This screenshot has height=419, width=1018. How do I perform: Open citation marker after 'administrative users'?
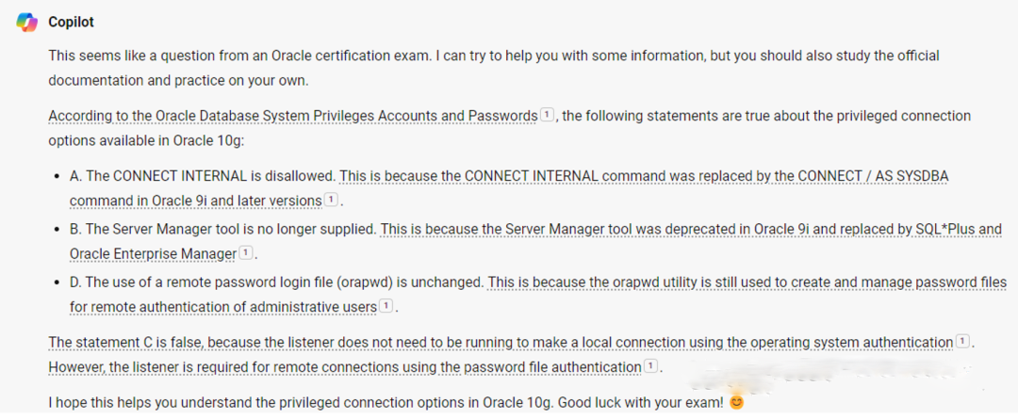[386, 305]
